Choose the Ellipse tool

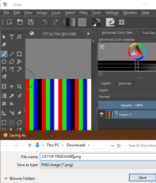pos(4,61)
